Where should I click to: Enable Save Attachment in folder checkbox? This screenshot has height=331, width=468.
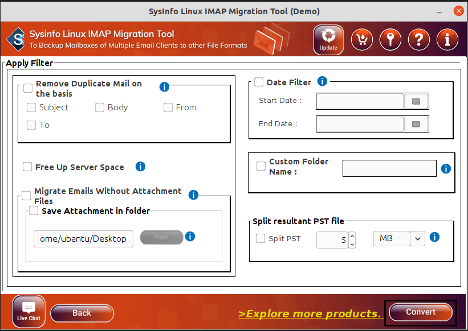34,210
